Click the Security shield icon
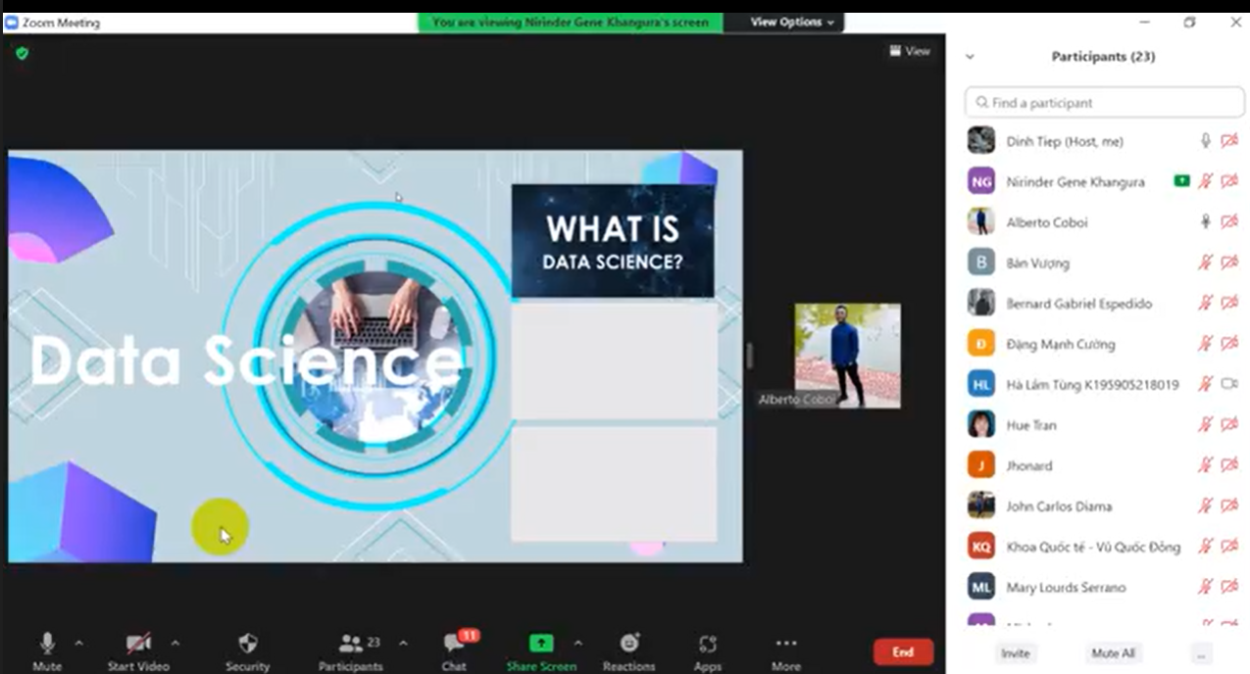 [248, 644]
